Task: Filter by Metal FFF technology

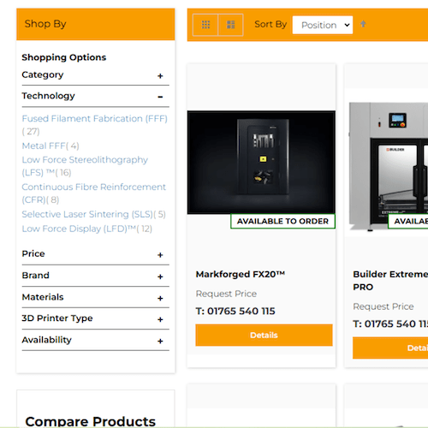Action: (x=44, y=146)
